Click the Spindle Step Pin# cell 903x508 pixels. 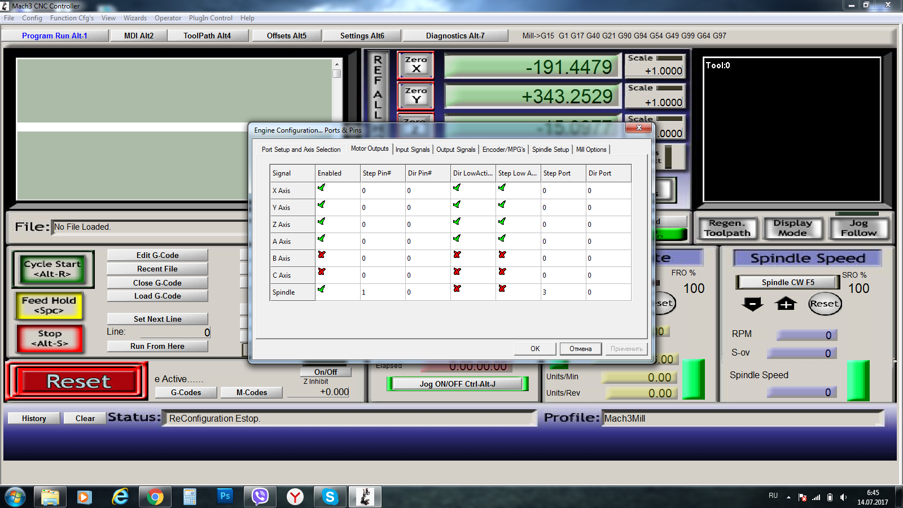click(x=383, y=292)
